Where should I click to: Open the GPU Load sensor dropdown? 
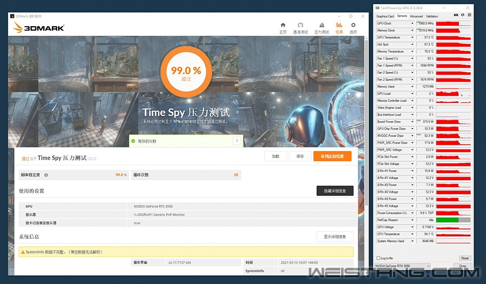click(x=412, y=94)
